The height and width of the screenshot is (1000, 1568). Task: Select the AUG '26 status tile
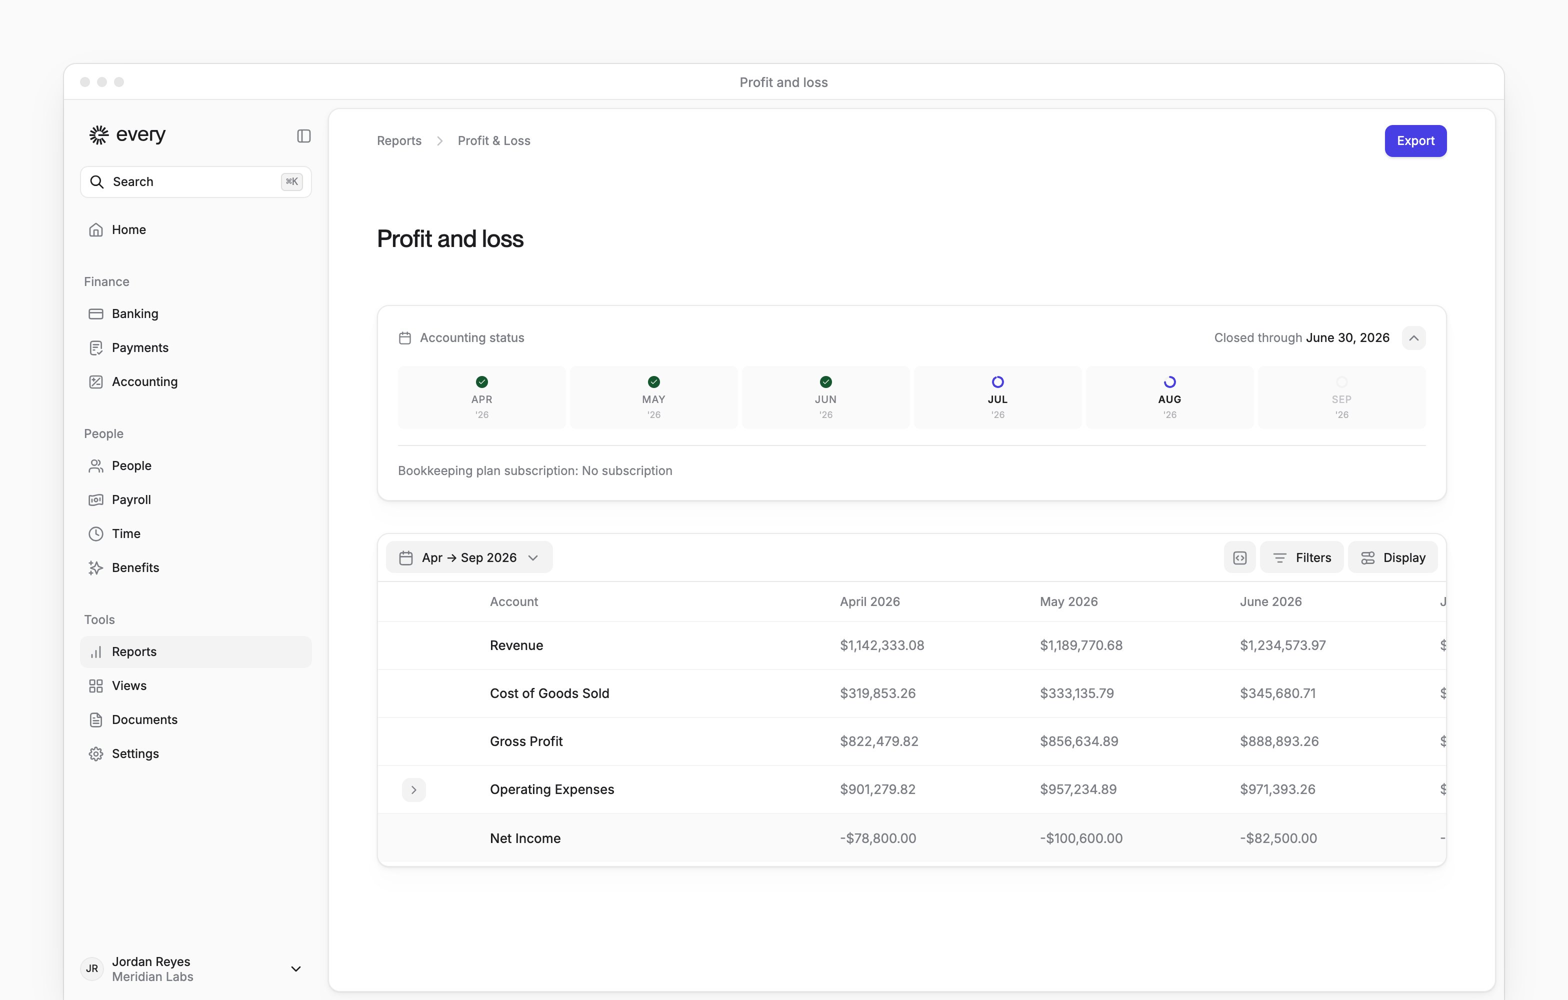1169,397
